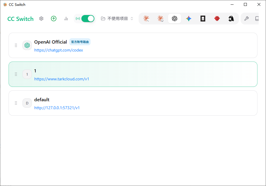Open the wrench tools icon
Image resolution: width=266 pixels, height=186 pixels.
pyautogui.click(x=247, y=19)
